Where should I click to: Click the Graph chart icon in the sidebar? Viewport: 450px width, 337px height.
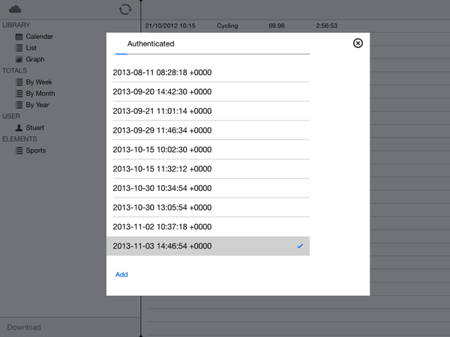(19, 59)
